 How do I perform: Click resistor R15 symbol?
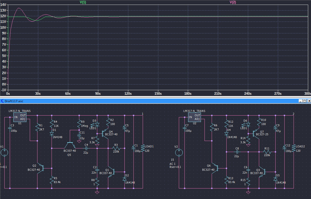(248, 182)
